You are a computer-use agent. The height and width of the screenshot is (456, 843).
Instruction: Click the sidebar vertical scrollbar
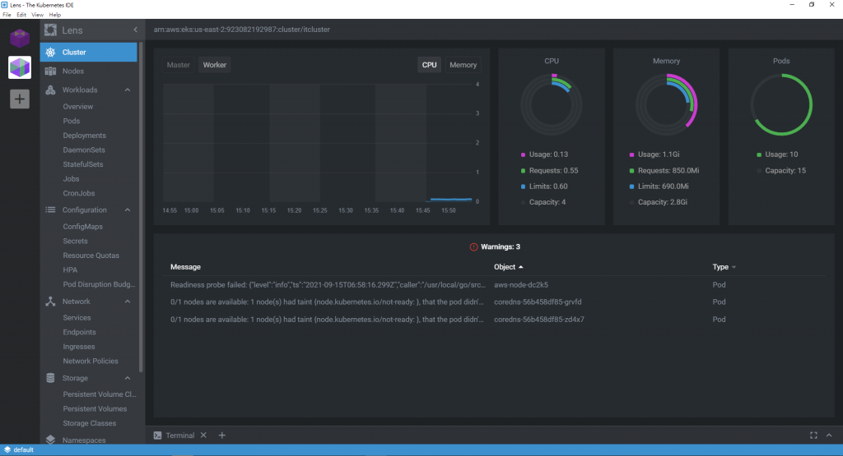(141, 206)
